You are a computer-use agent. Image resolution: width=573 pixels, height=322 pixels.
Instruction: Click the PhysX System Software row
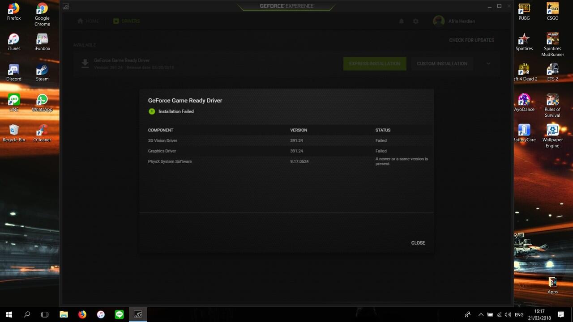[x=286, y=161]
